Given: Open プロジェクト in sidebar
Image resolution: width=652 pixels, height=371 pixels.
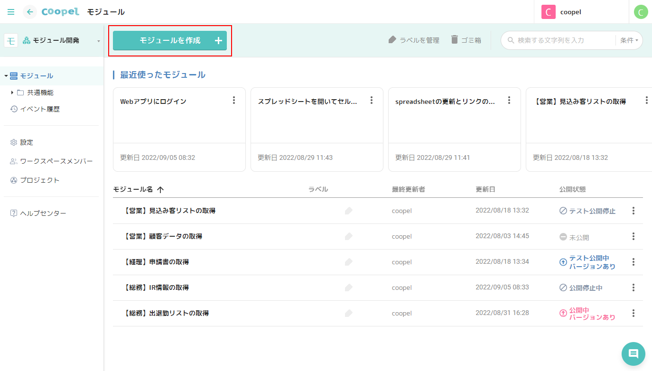Looking at the screenshot, I should [x=35, y=180].
